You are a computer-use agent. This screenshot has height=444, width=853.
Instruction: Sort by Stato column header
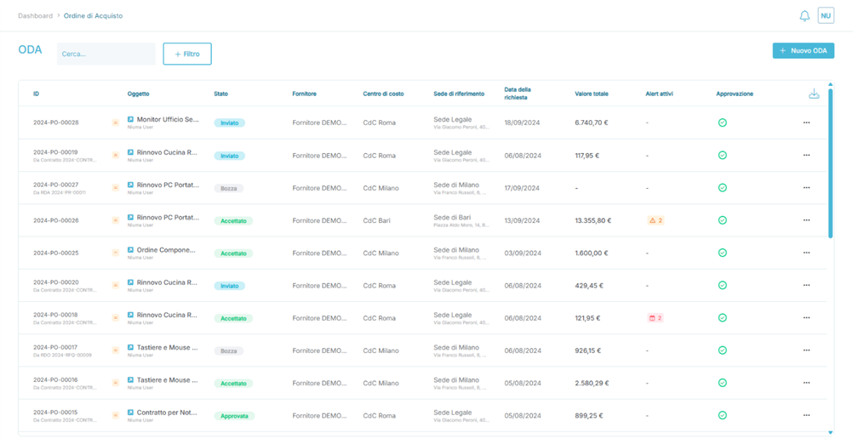(x=220, y=94)
